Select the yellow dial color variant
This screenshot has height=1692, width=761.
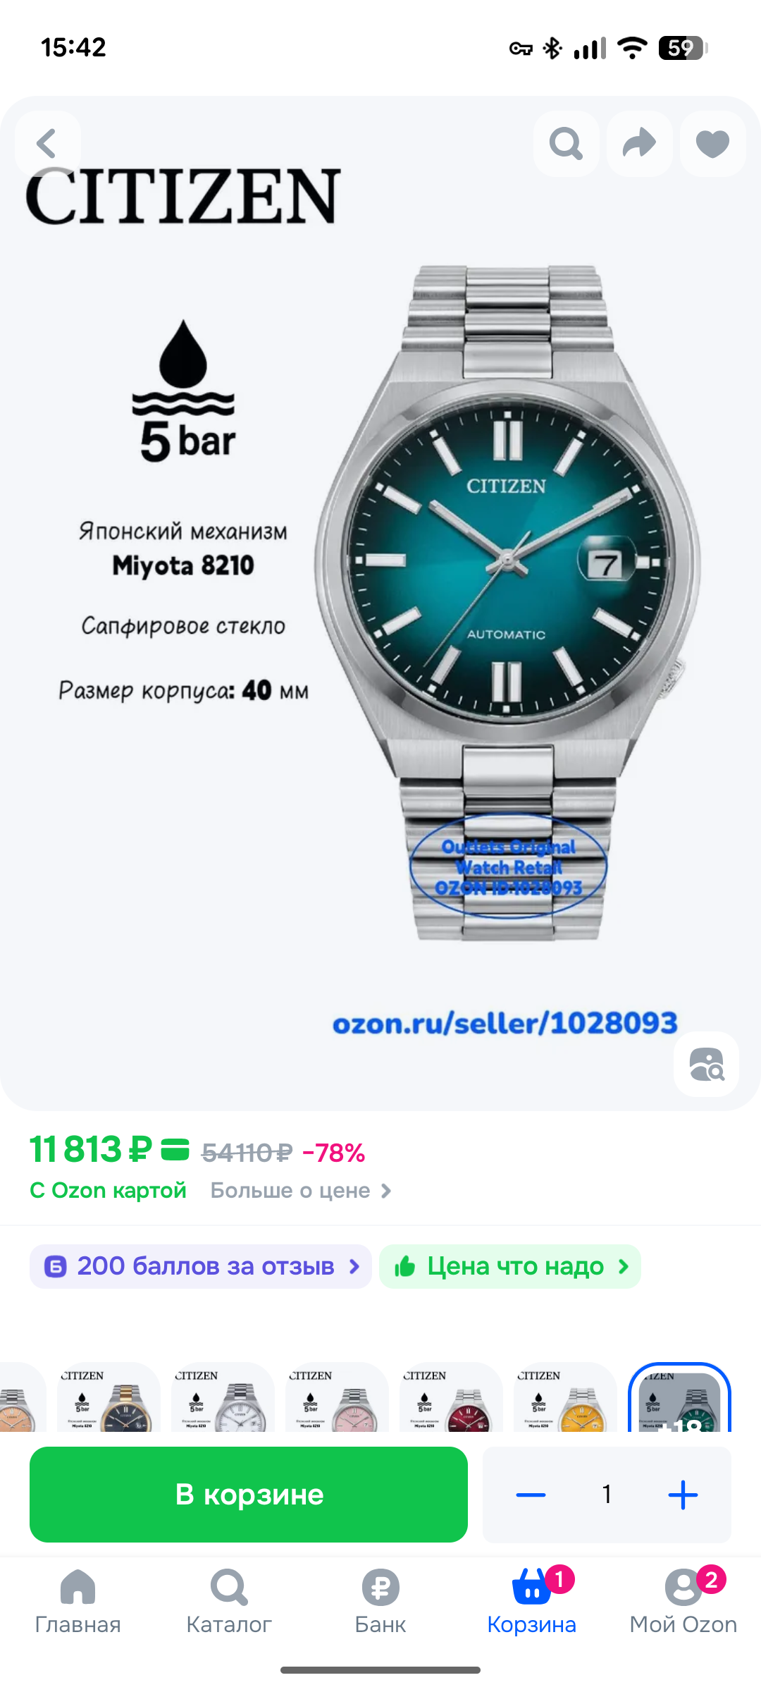coord(565,1397)
